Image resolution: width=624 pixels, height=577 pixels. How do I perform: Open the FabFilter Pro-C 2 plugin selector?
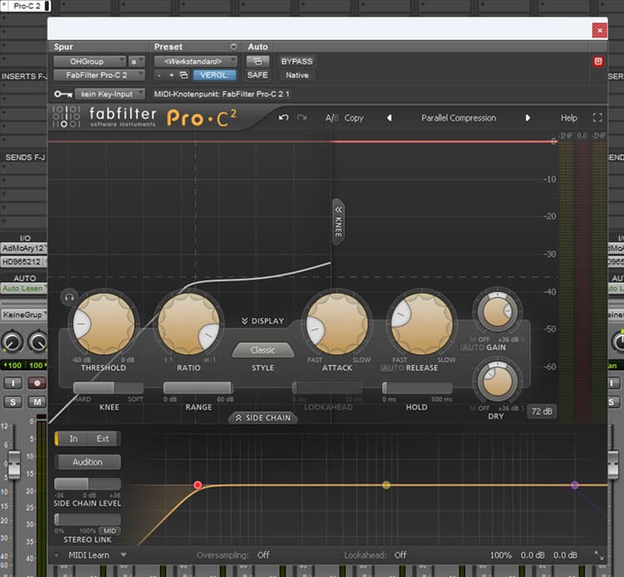[x=99, y=75]
